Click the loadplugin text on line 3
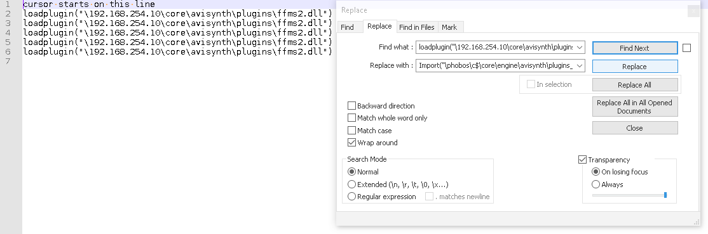 (x=177, y=23)
